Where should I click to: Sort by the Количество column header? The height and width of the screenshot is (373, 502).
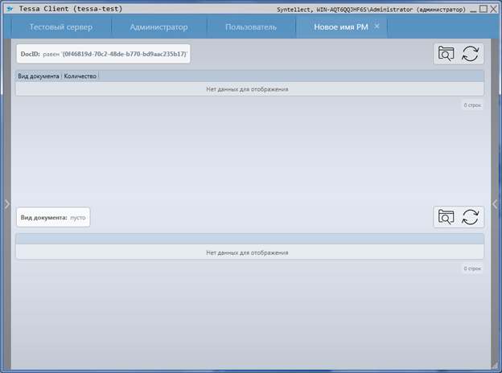click(x=80, y=76)
